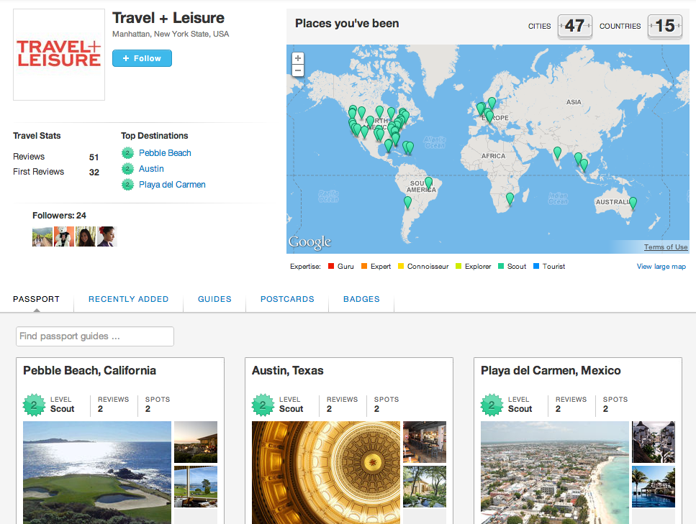
Task: Click the Scout badge beside Pebble Beach link
Action: click(128, 153)
